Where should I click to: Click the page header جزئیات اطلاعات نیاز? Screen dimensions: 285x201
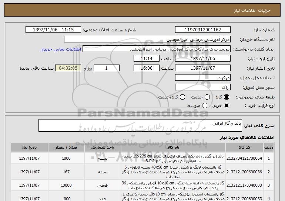pos(252,10)
